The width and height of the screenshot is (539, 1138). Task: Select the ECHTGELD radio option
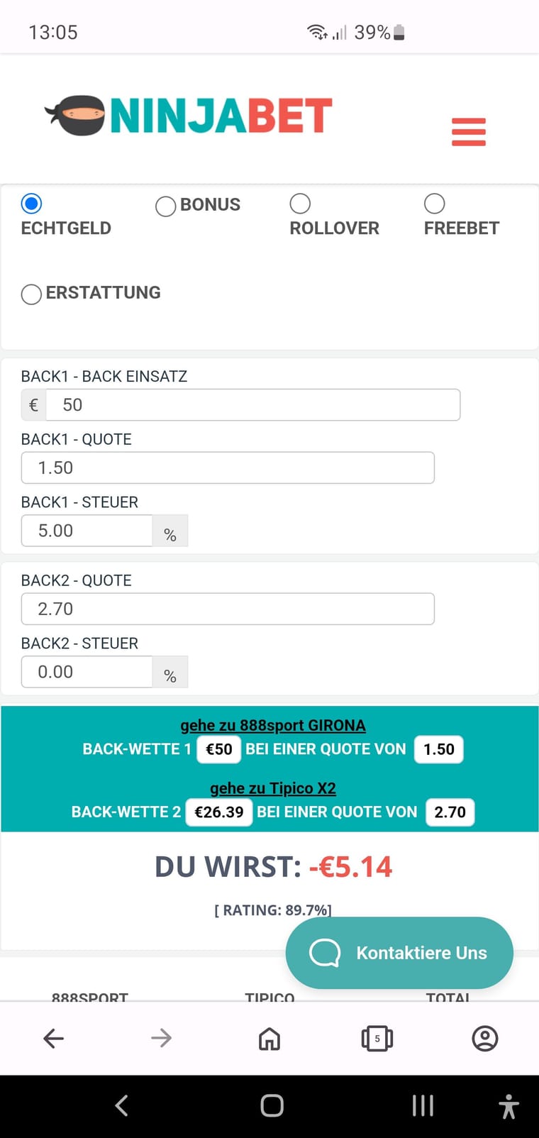(x=31, y=204)
